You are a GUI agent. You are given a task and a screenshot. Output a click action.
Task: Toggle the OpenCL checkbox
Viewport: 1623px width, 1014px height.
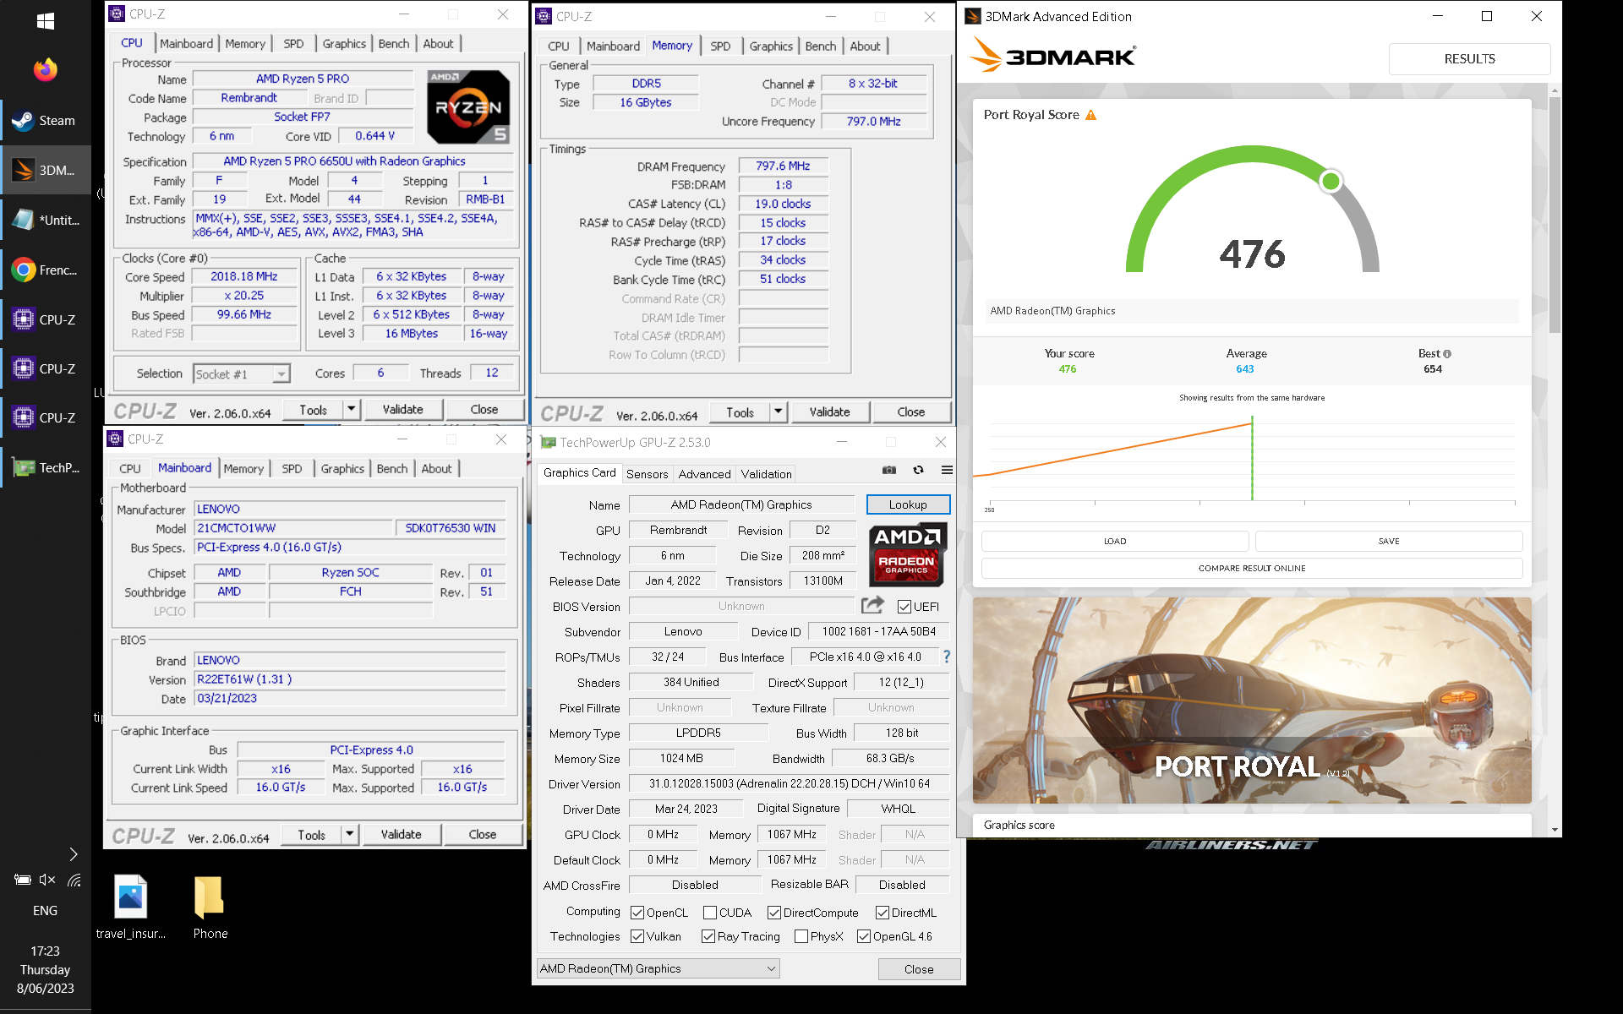tap(637, 913)
